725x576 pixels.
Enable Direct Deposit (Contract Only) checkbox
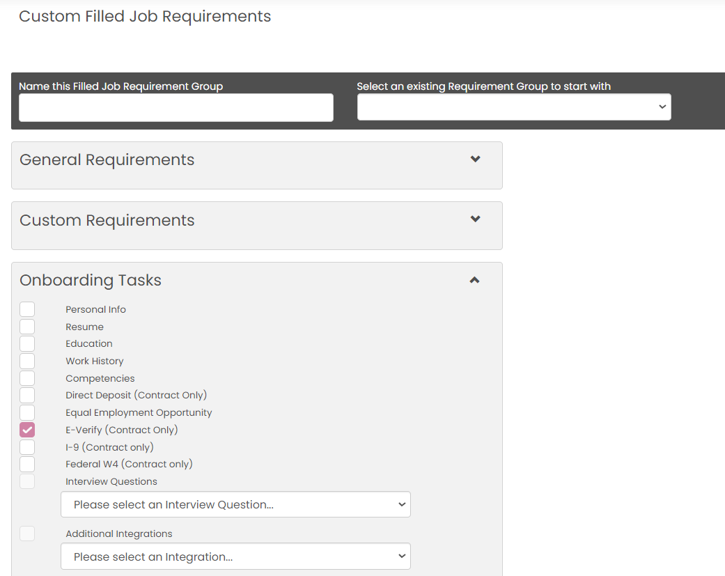[x=27, y=395]
